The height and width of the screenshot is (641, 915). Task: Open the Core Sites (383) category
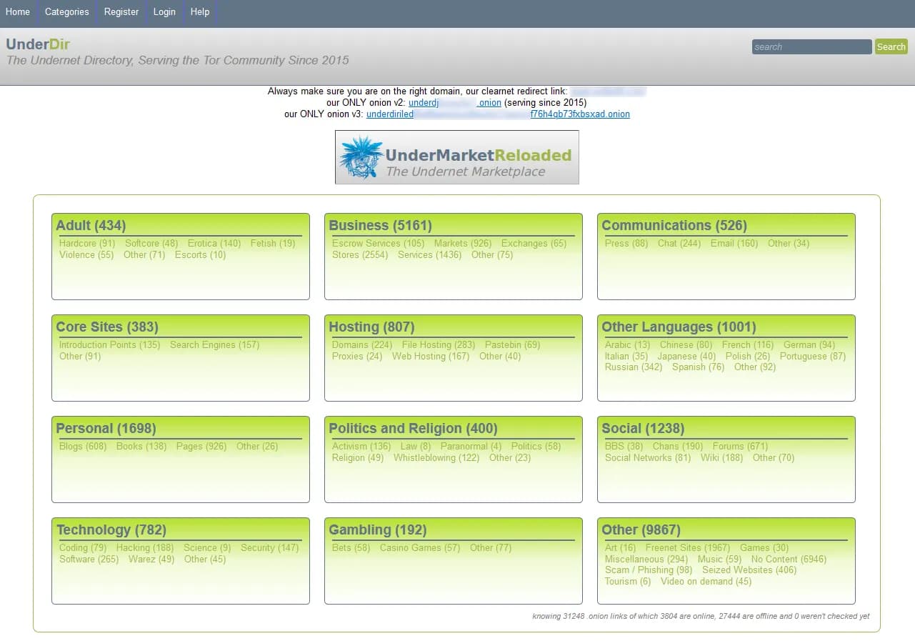click(x=107, y=327)
